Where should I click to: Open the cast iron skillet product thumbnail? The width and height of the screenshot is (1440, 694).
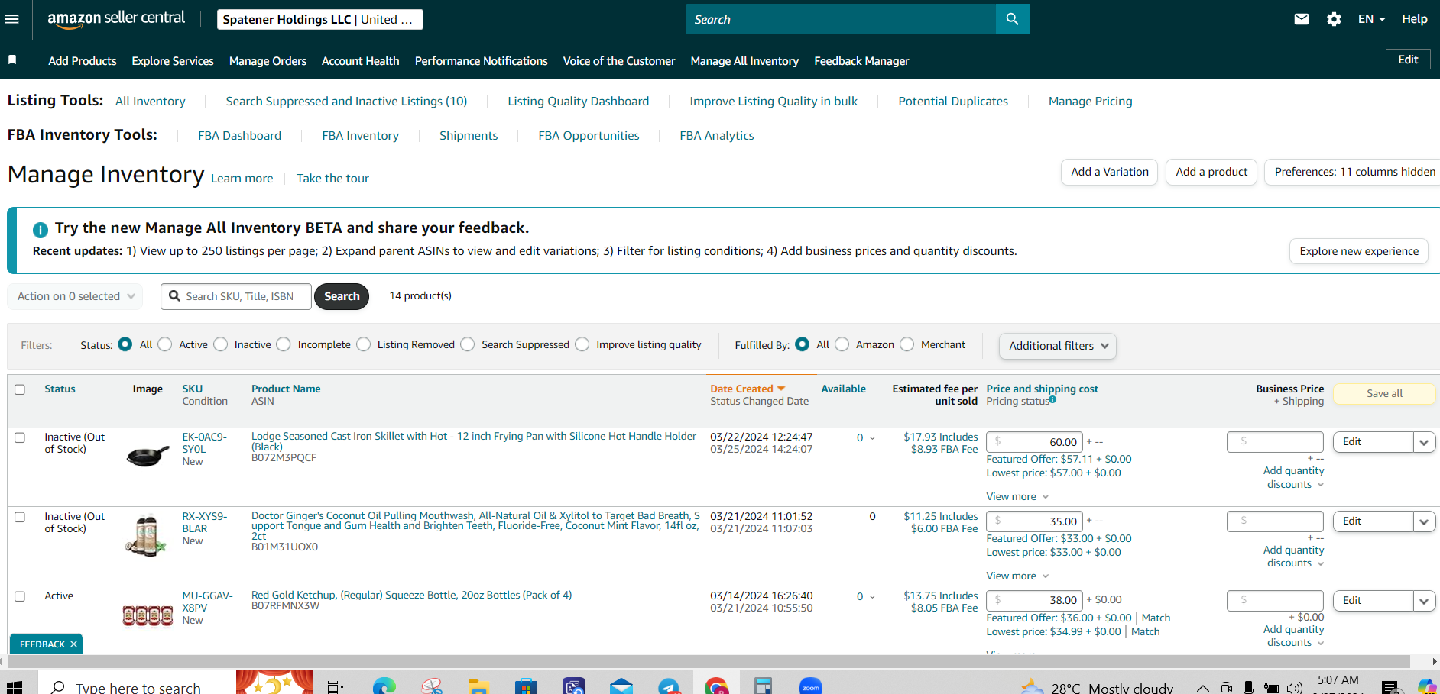[x=148, y=456]
